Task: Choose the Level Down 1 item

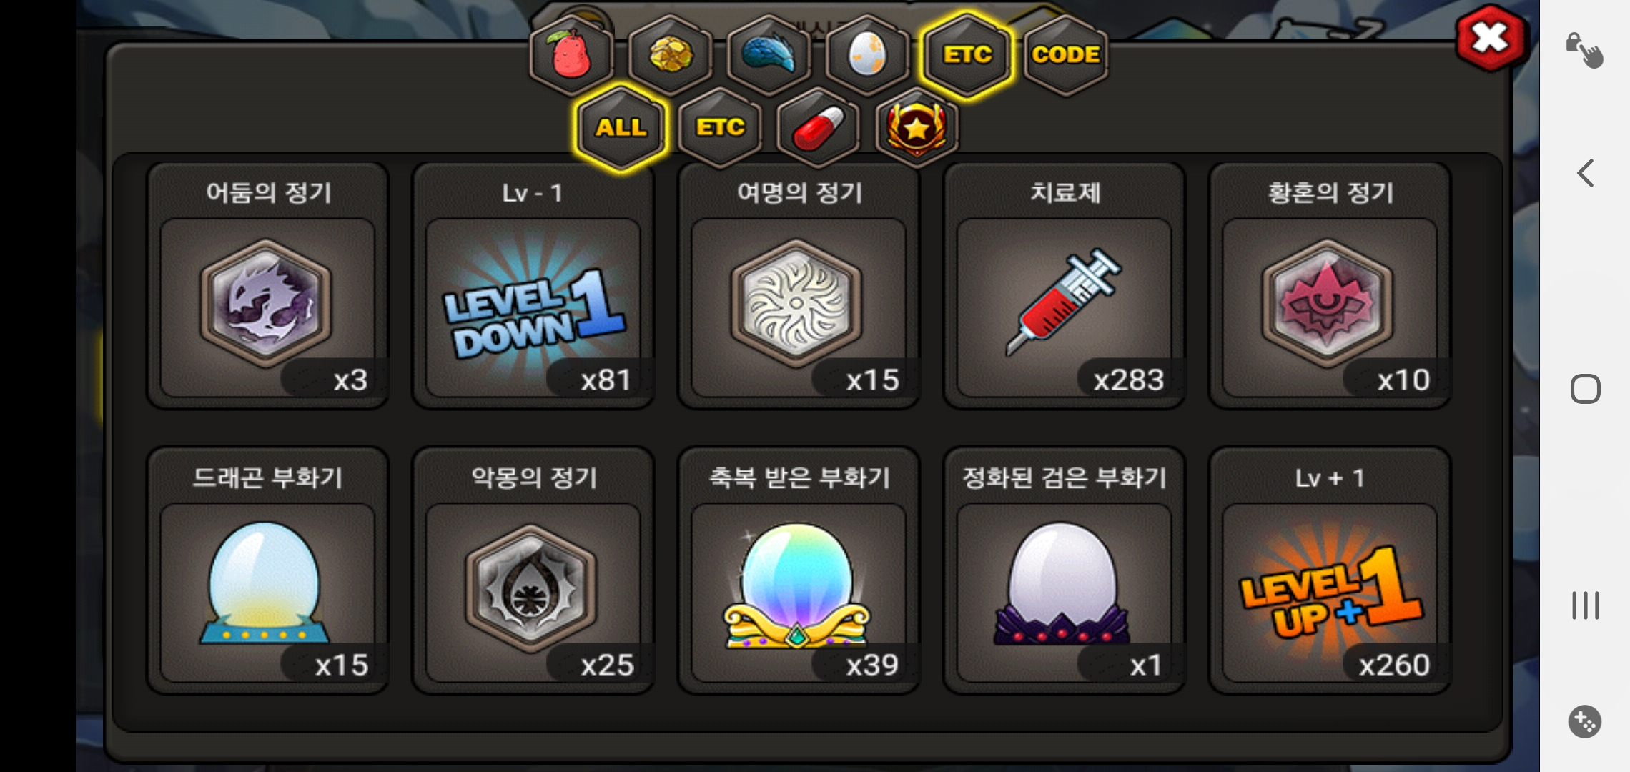Action: click(533, 286)
